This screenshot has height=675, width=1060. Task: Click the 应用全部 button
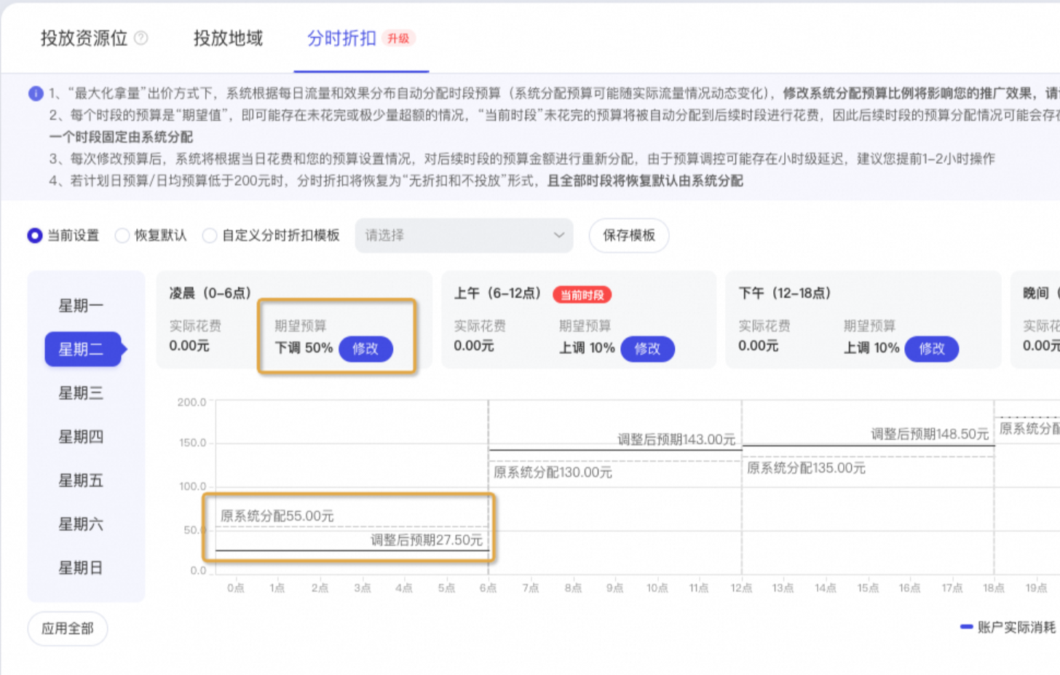pyautogui.click(x=68, y=628)
